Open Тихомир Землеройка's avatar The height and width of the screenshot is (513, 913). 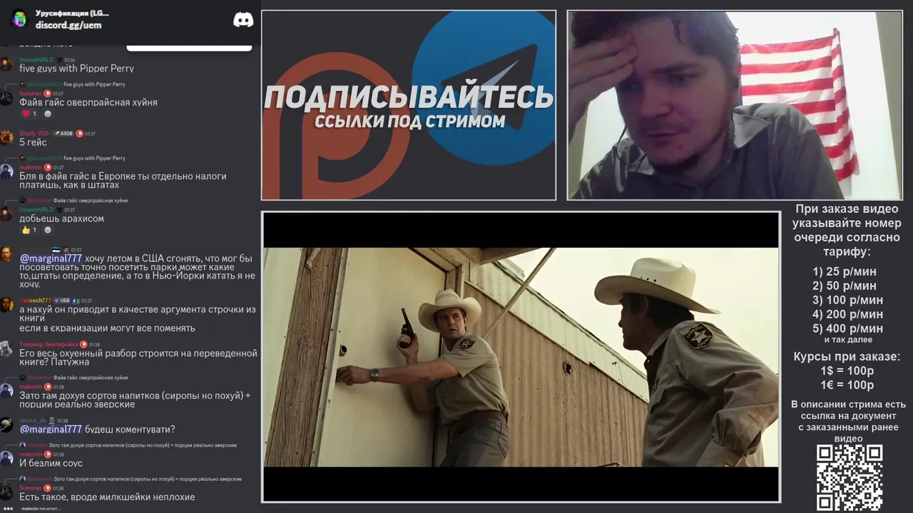tap(6, 349)
